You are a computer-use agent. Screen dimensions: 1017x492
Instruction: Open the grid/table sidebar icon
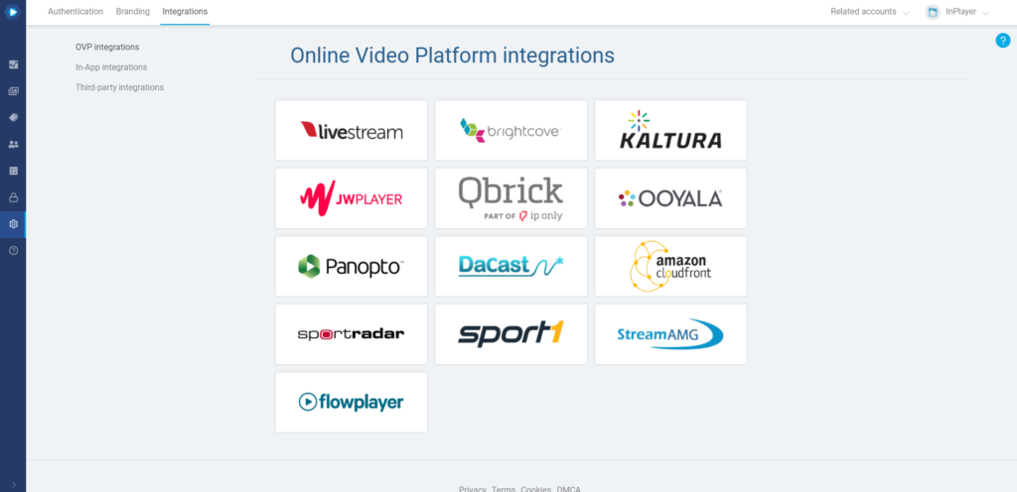click(13, 171)
